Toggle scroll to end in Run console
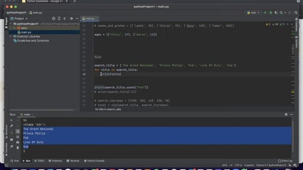The height and width of the screenshot is (170, 303). pos(18,137)
